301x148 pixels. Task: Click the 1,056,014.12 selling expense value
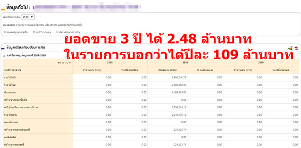[x=179, y=107]
